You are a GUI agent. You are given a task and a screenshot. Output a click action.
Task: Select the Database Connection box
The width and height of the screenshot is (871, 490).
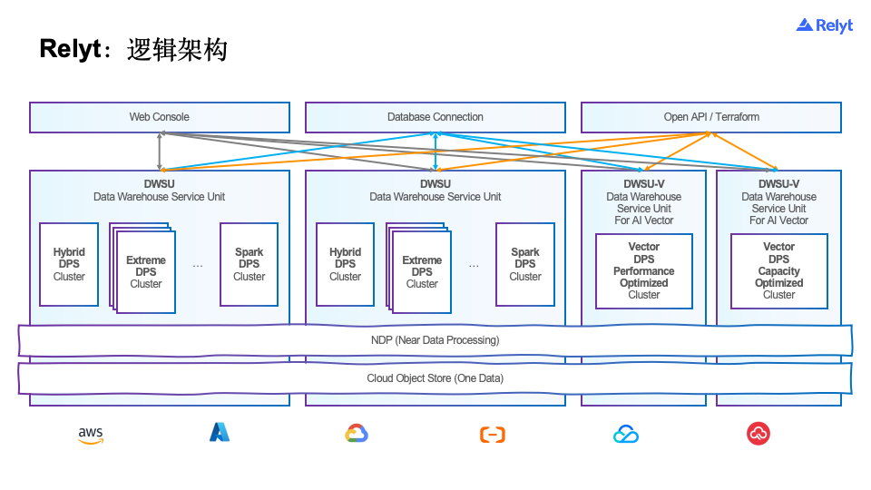pos(435,117)
